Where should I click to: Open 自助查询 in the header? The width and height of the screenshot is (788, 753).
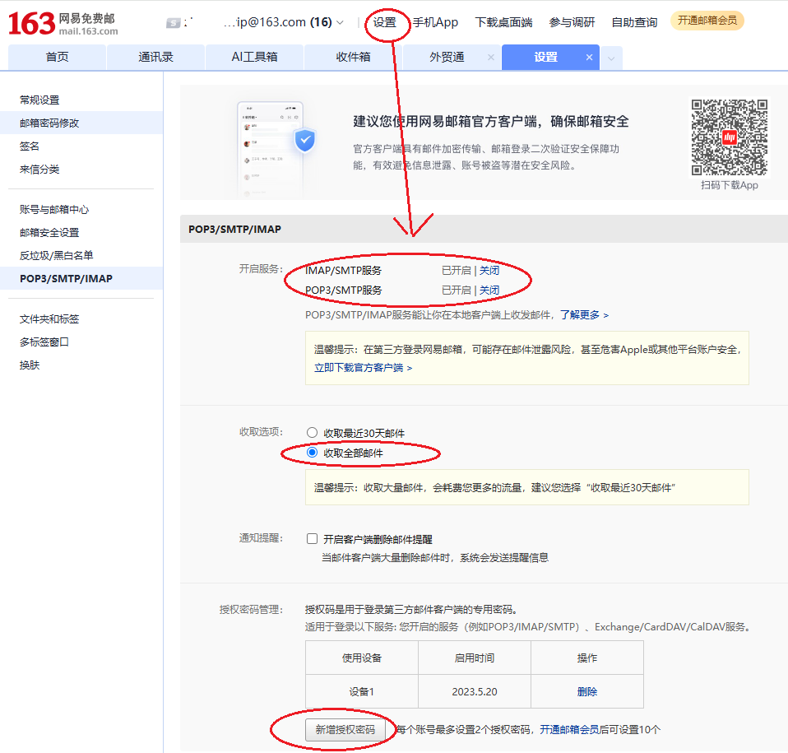coord(634,22)
